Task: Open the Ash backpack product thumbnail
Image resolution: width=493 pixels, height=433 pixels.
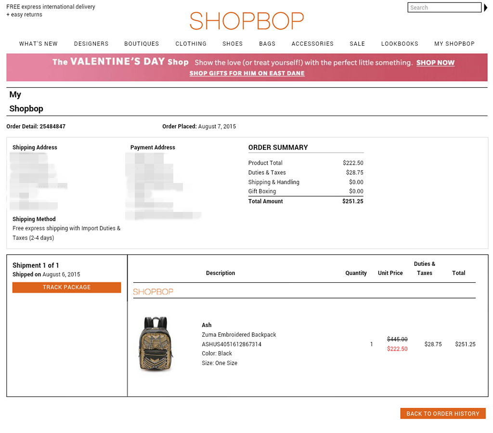Action: click(156, 344)
